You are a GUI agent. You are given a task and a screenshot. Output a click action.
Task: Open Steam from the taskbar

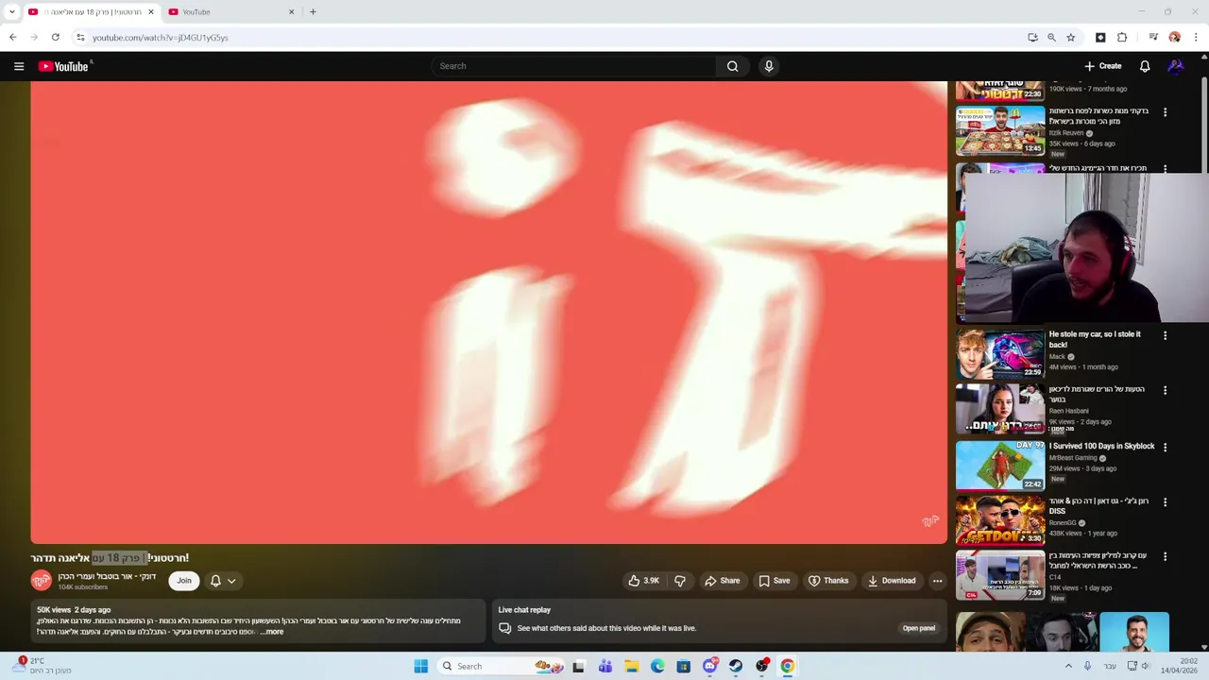pyautogui.click(x=736, y=666)
